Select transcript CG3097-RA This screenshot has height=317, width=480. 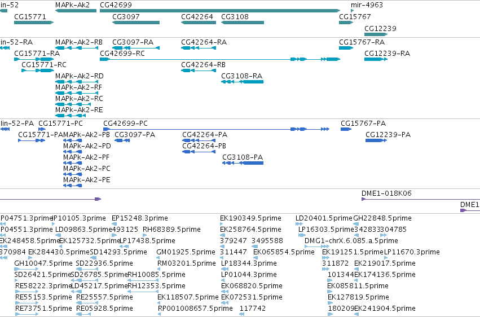[136, 48]
